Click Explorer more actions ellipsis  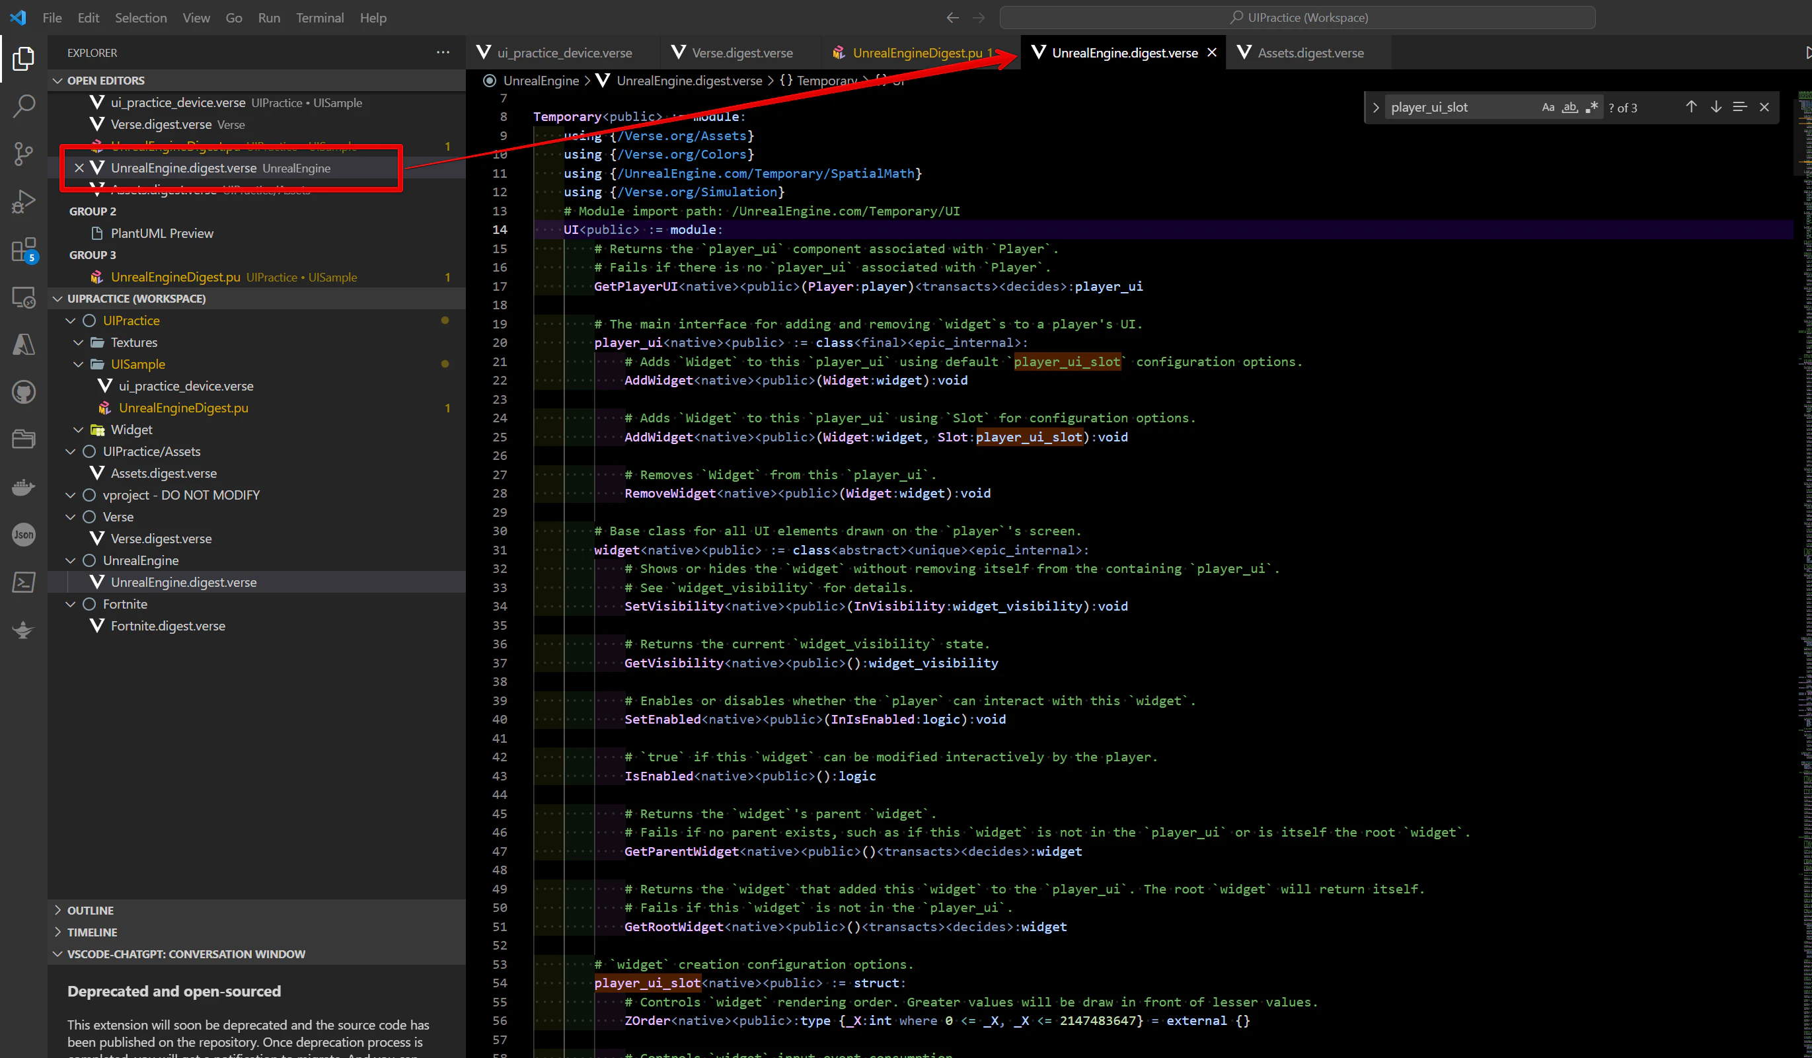(x=443, y=52)
